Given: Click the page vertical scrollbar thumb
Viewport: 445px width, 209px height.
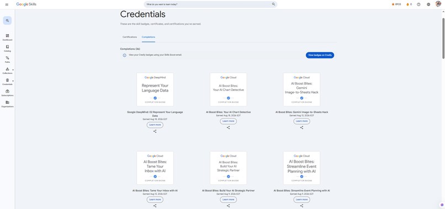Looking at the screenshot, I should (443, 38).
